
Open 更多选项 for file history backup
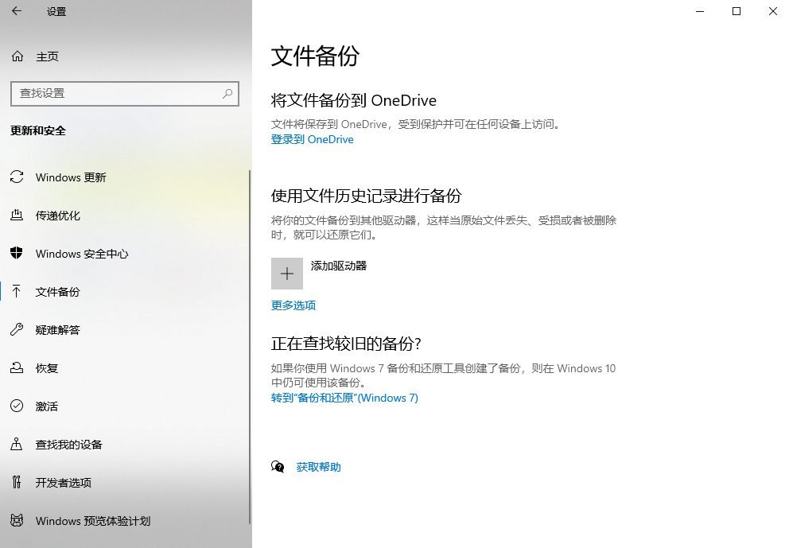(x=294, y=305)
